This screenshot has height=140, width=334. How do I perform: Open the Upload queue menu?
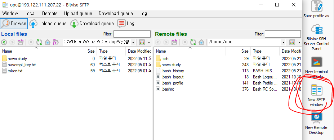click(78, 14)
